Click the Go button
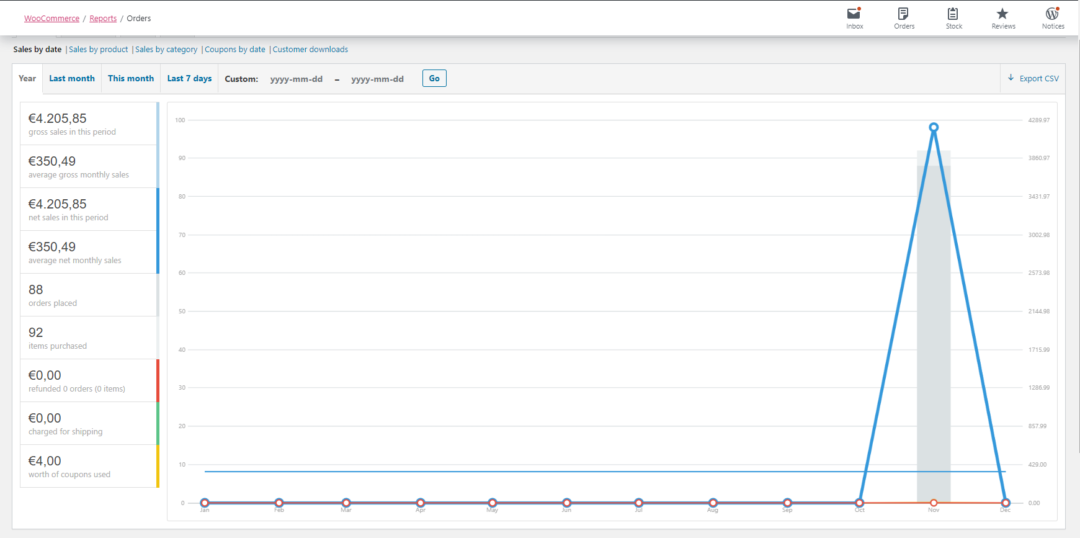The image size is (1080, 538). click(434, 78)
